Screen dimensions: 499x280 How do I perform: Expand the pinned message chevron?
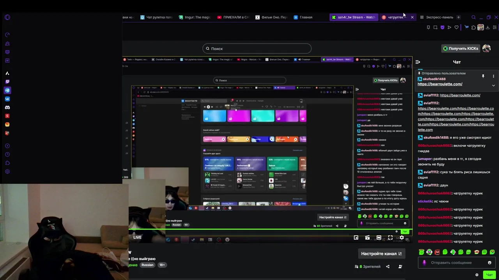point(493,86)
